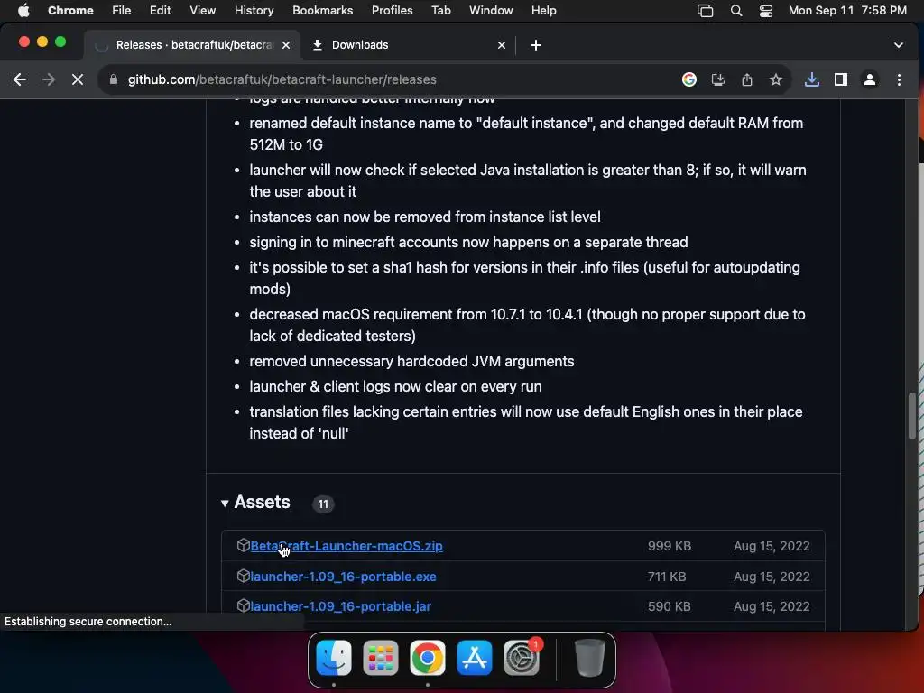The width and height of the screenshot is (924, 693).
Task: Click the github.com URL in the address bar
Action: 282,79
